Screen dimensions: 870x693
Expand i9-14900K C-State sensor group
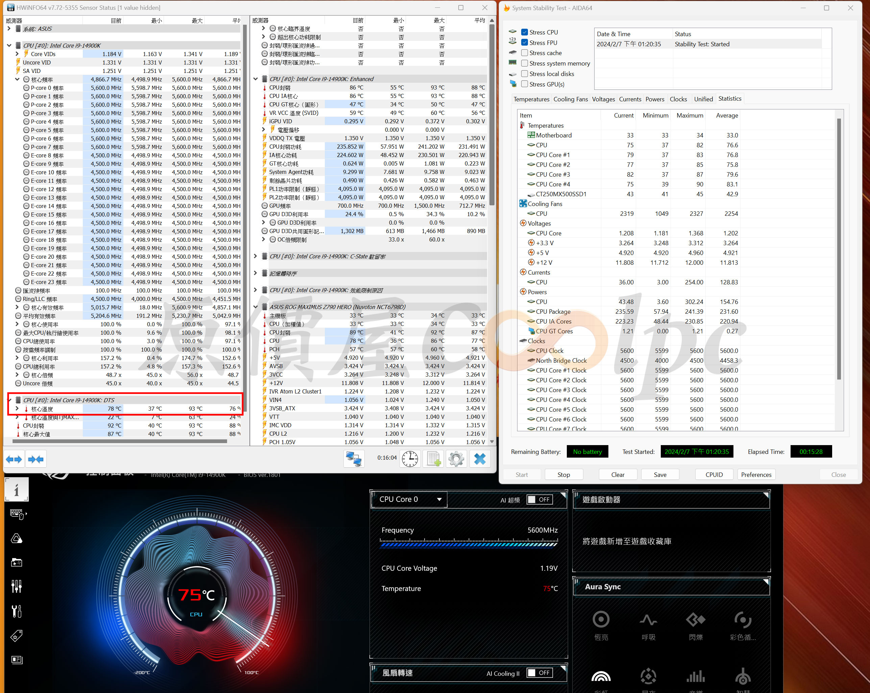point(256,256)
